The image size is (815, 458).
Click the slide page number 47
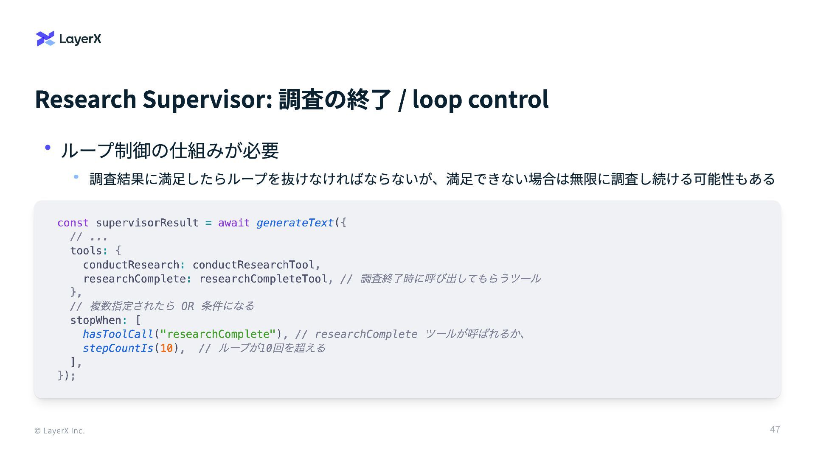coord(775,430)
